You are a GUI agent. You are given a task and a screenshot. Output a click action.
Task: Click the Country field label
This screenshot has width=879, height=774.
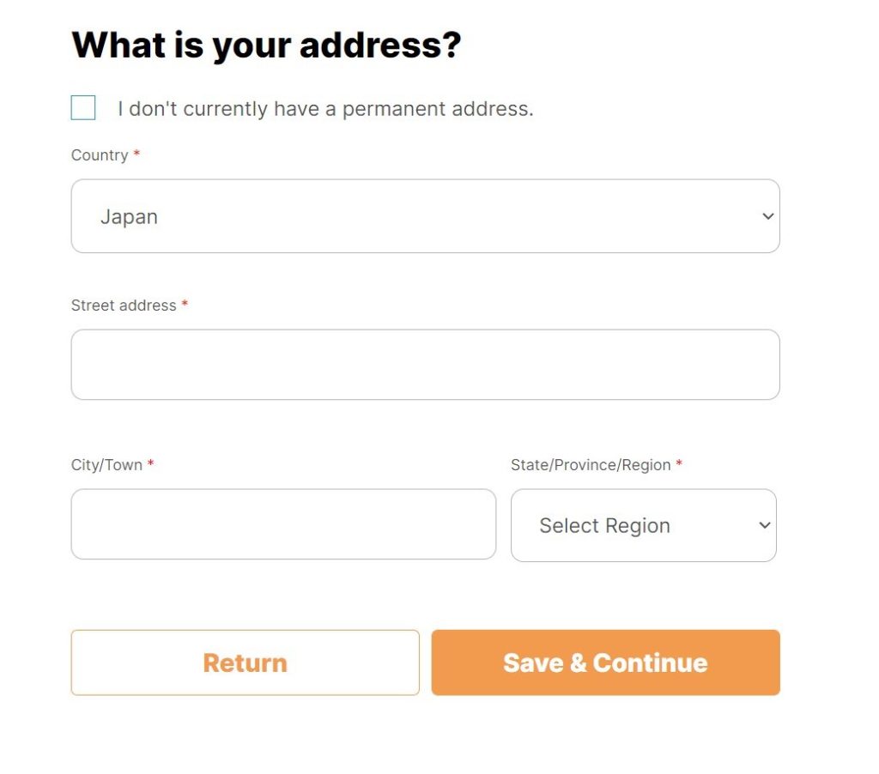pyautogui.click(x=100, y=155)
